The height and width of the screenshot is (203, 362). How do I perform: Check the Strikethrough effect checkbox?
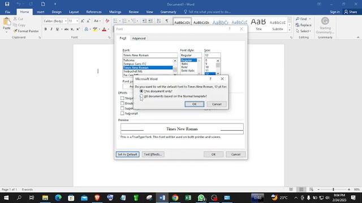(122, 98)
